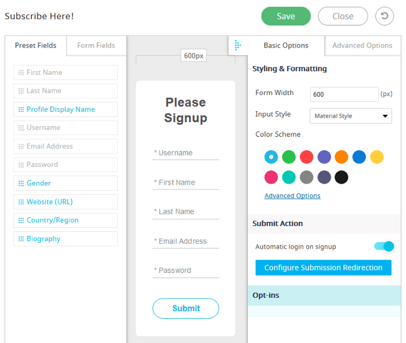Follow the Advanced Options link under colors
The width and height of the screenshot is (406, 343).
[x=292, y=196]
